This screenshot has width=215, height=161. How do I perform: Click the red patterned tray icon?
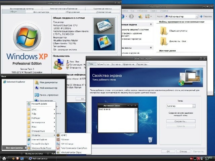coord(198,159)
